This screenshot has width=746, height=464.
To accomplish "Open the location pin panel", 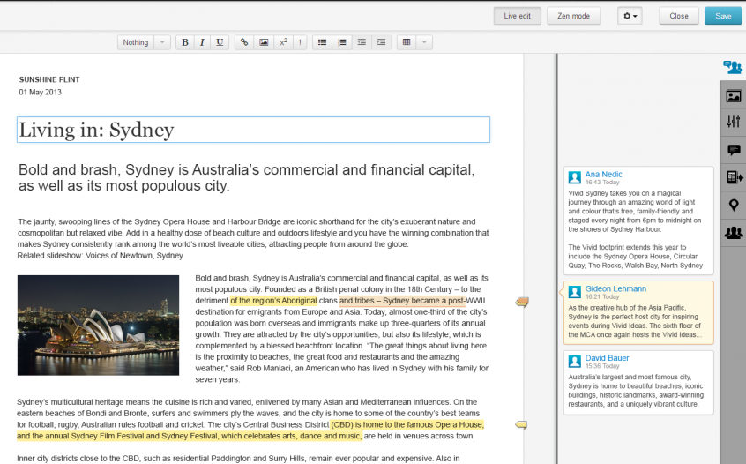I will pyautogui.click(x=733, y=206).
